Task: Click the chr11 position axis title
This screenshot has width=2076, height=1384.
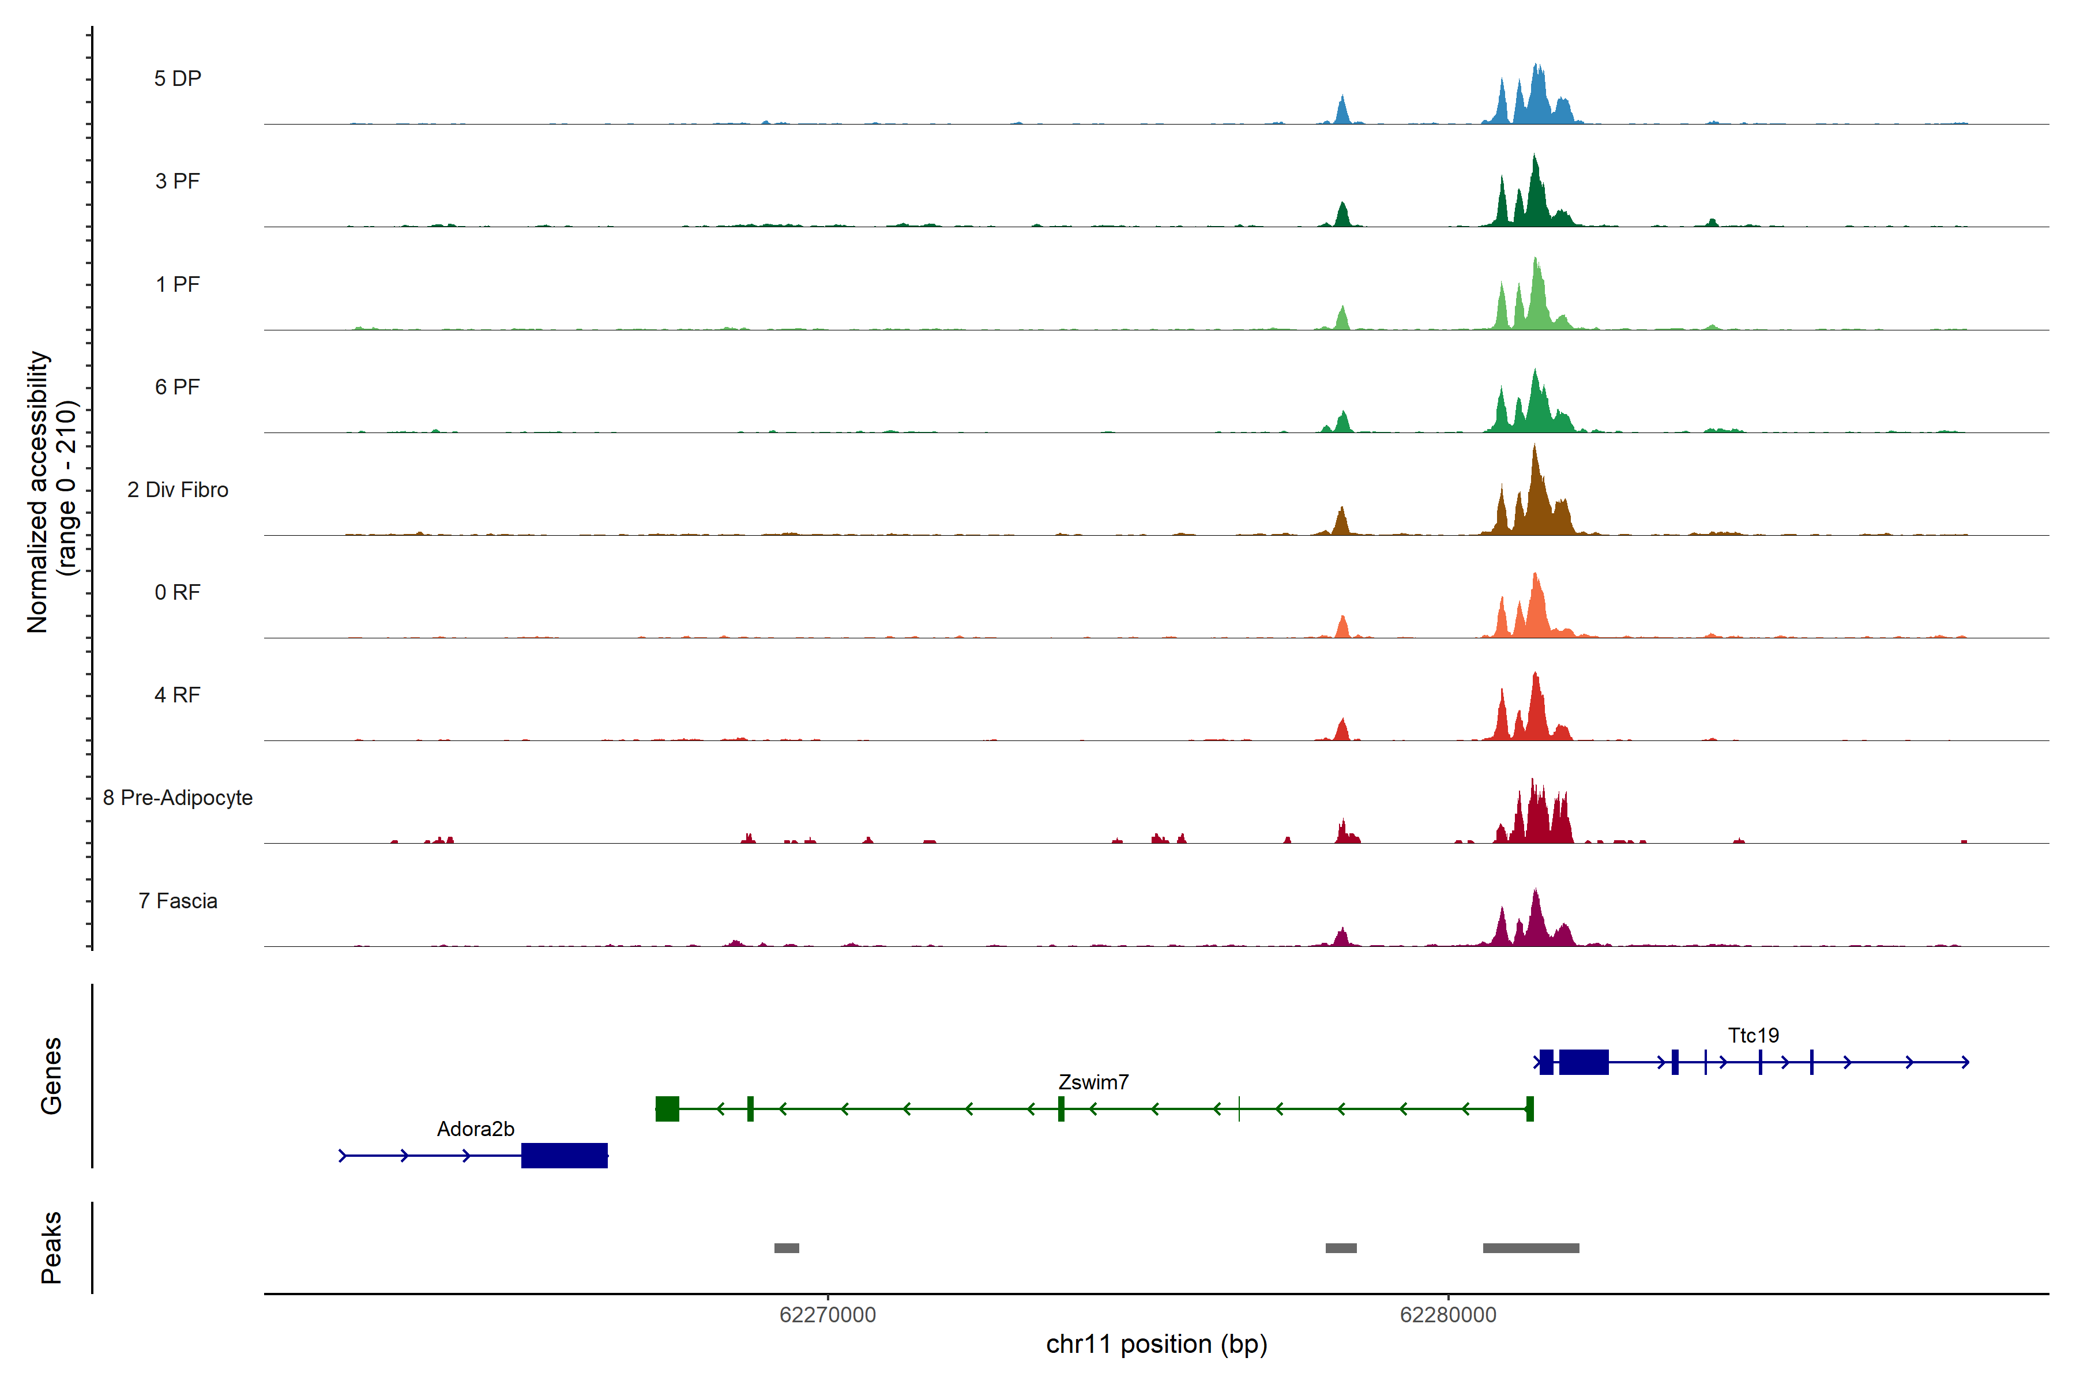Action: coord(1156,1344)
